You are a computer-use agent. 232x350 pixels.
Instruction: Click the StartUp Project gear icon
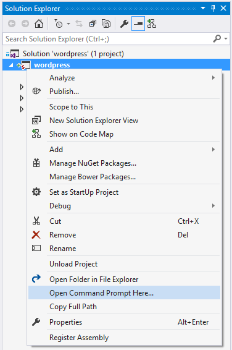point(36,192)
